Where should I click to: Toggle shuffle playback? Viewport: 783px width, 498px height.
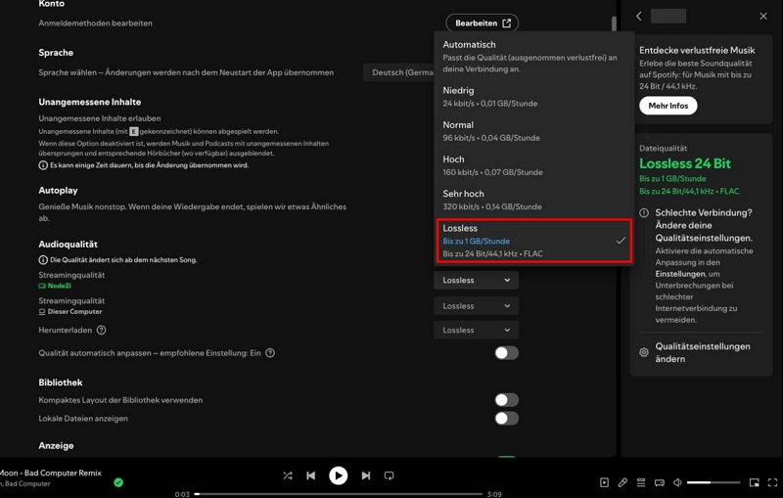288,475
